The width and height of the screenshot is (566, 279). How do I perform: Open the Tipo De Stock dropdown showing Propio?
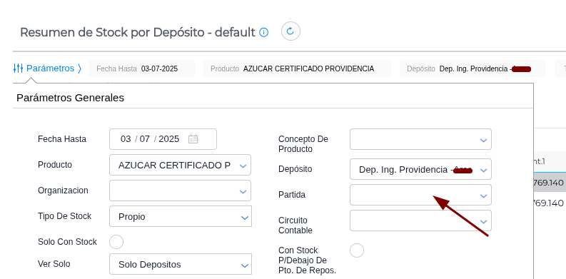(x=181, y=216)
